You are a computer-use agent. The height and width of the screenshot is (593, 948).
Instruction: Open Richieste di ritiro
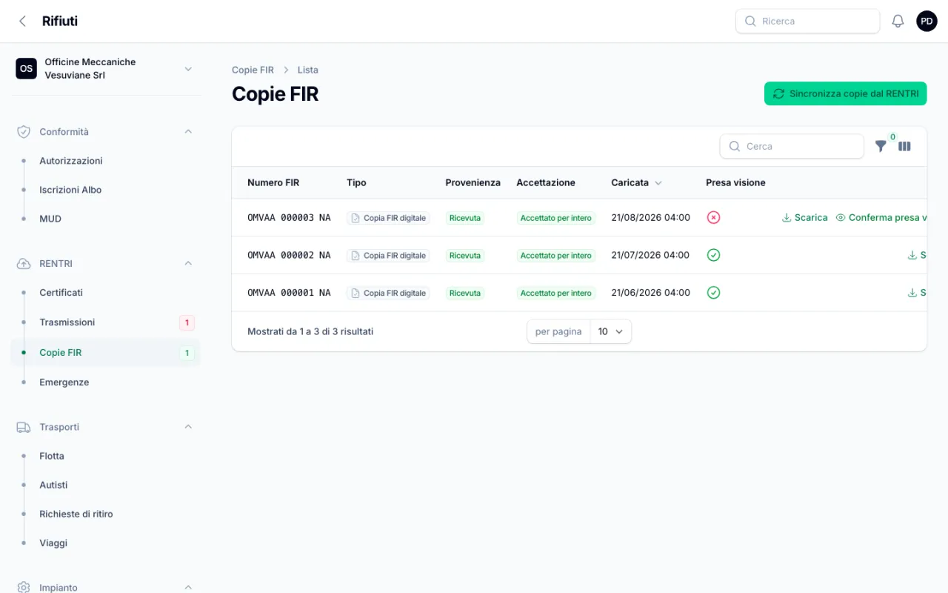76,514
